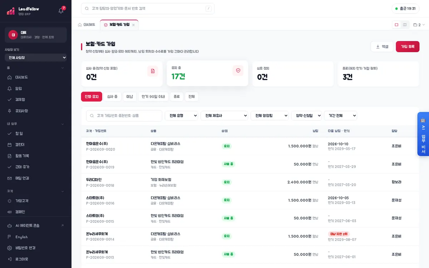Open 비밀번호 변경 via the gear icon
This screenshot has width=429, height=268.
10,248
